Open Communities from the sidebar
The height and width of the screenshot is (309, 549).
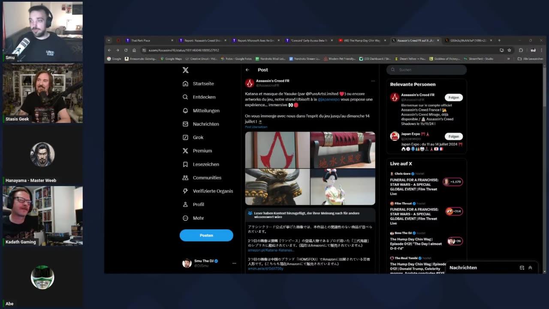click(202, 178)
